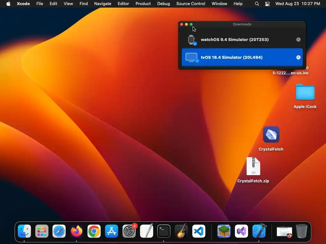Open the View menu

[x=68, y=4]
